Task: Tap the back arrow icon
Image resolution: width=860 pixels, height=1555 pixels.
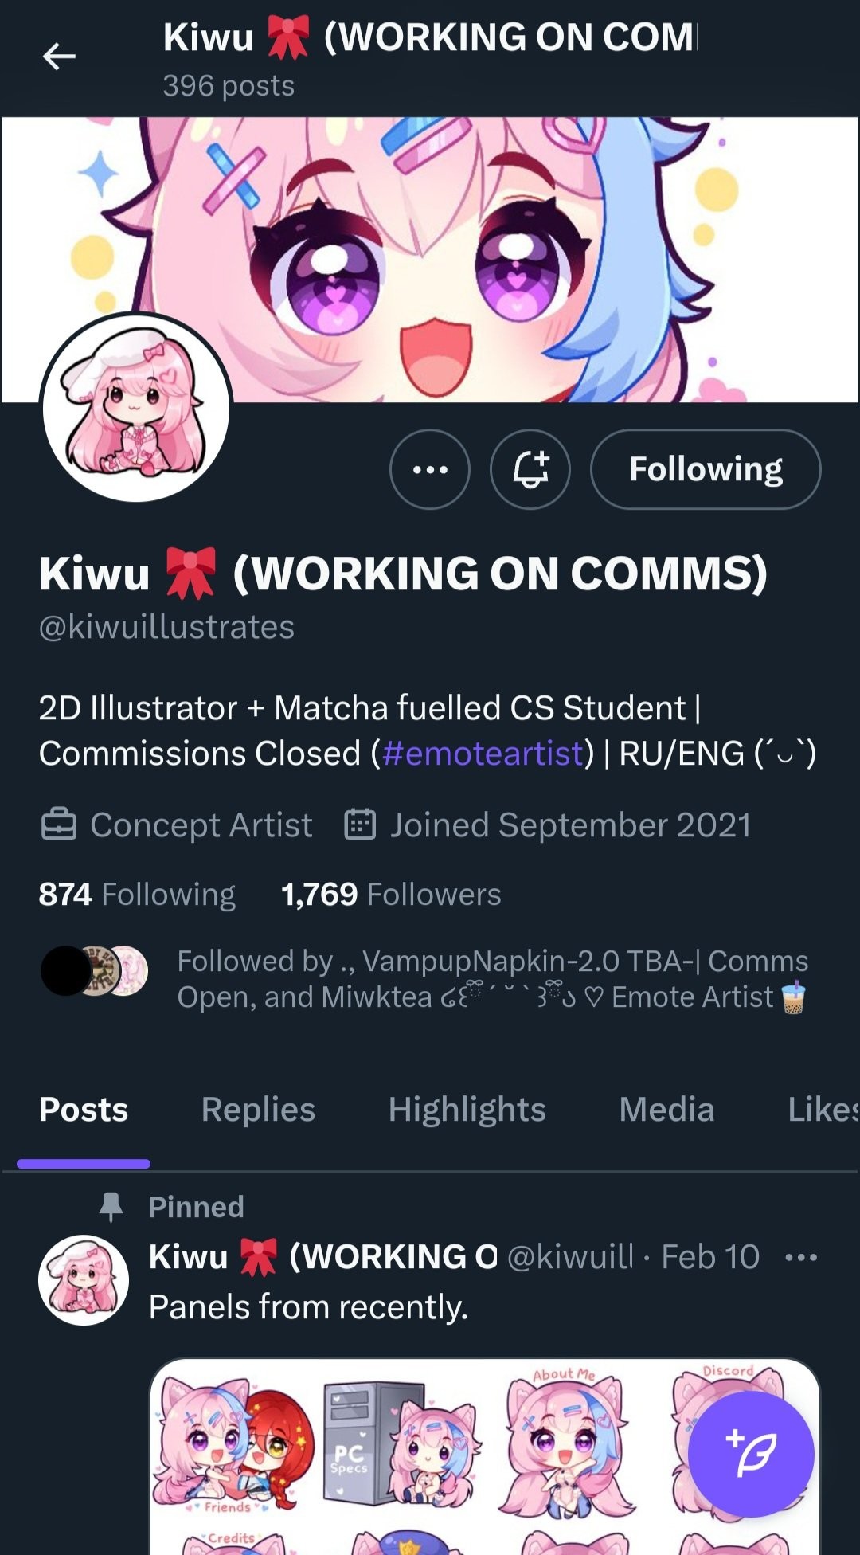Action: click(59, 57)
